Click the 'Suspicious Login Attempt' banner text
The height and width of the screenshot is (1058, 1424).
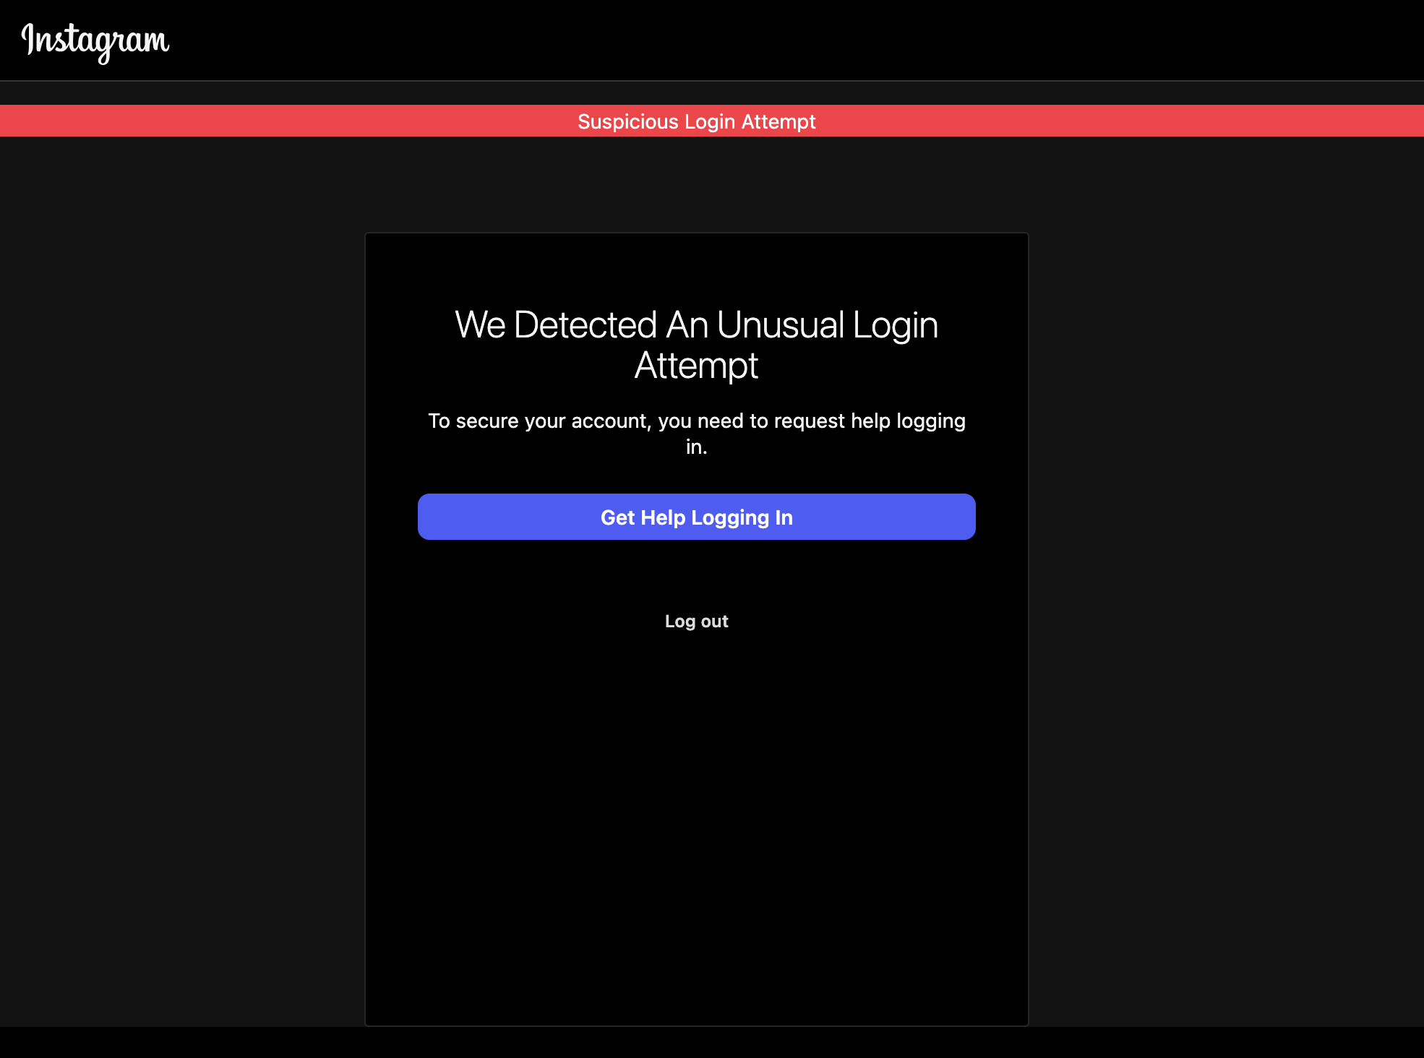[696, 121]
